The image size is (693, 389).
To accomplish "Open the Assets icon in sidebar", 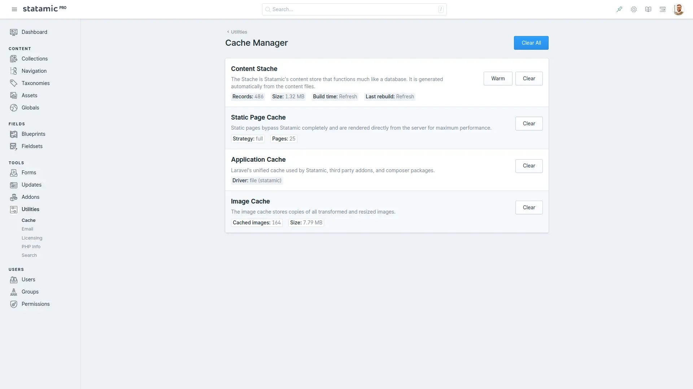I will (x=13, y=95).
